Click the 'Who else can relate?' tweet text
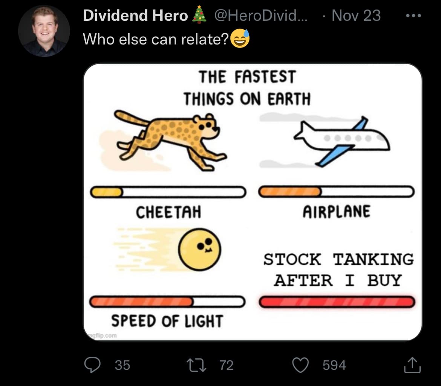The image size is (441, 386). (x=156, y=39)
